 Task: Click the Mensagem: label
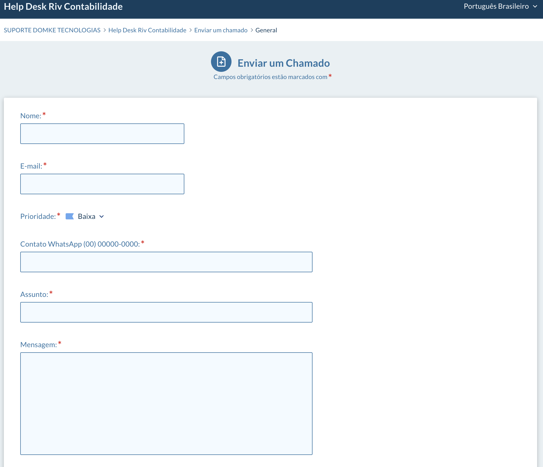(x=38, y=345)
